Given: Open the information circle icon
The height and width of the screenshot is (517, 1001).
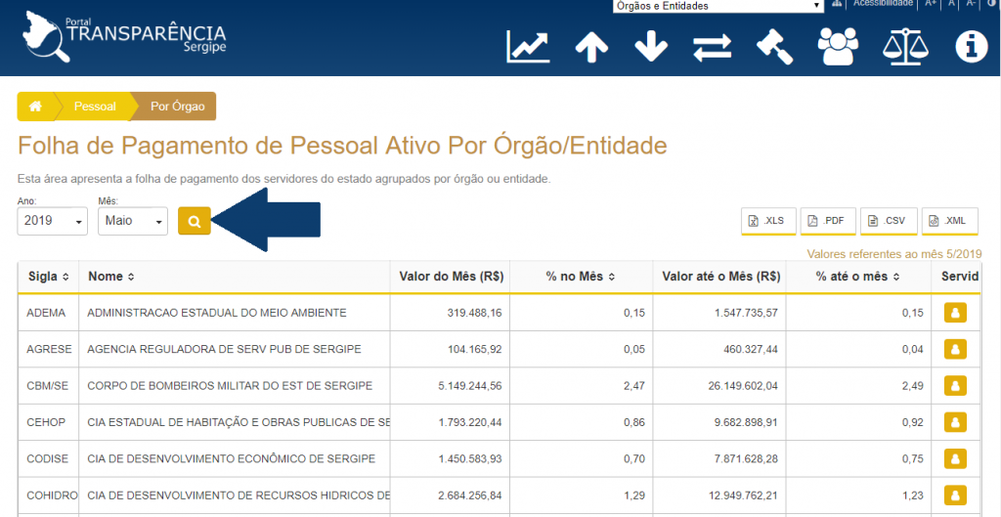Looking at the screenshot, I should [971, 47].
